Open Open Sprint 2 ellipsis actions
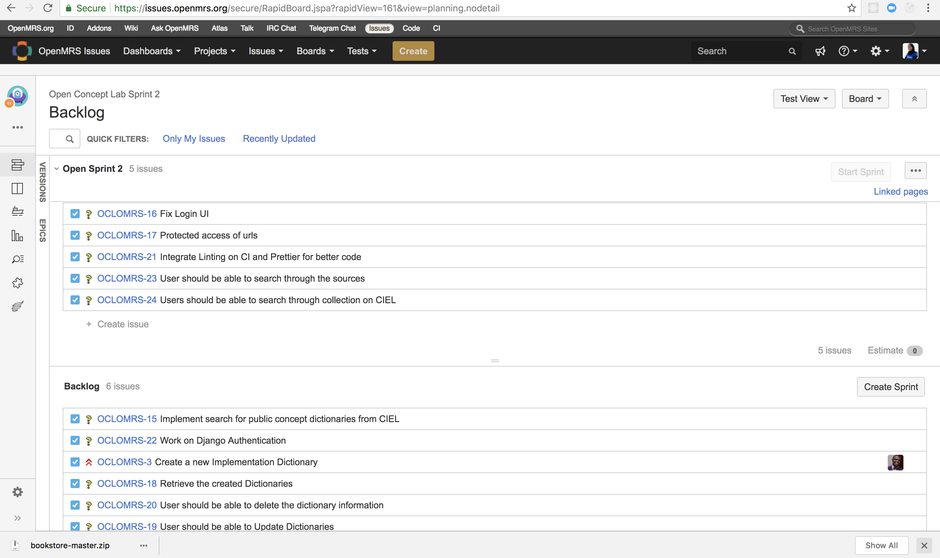The image size is (940, 558). pyautogui.click(x=915, y=171)
